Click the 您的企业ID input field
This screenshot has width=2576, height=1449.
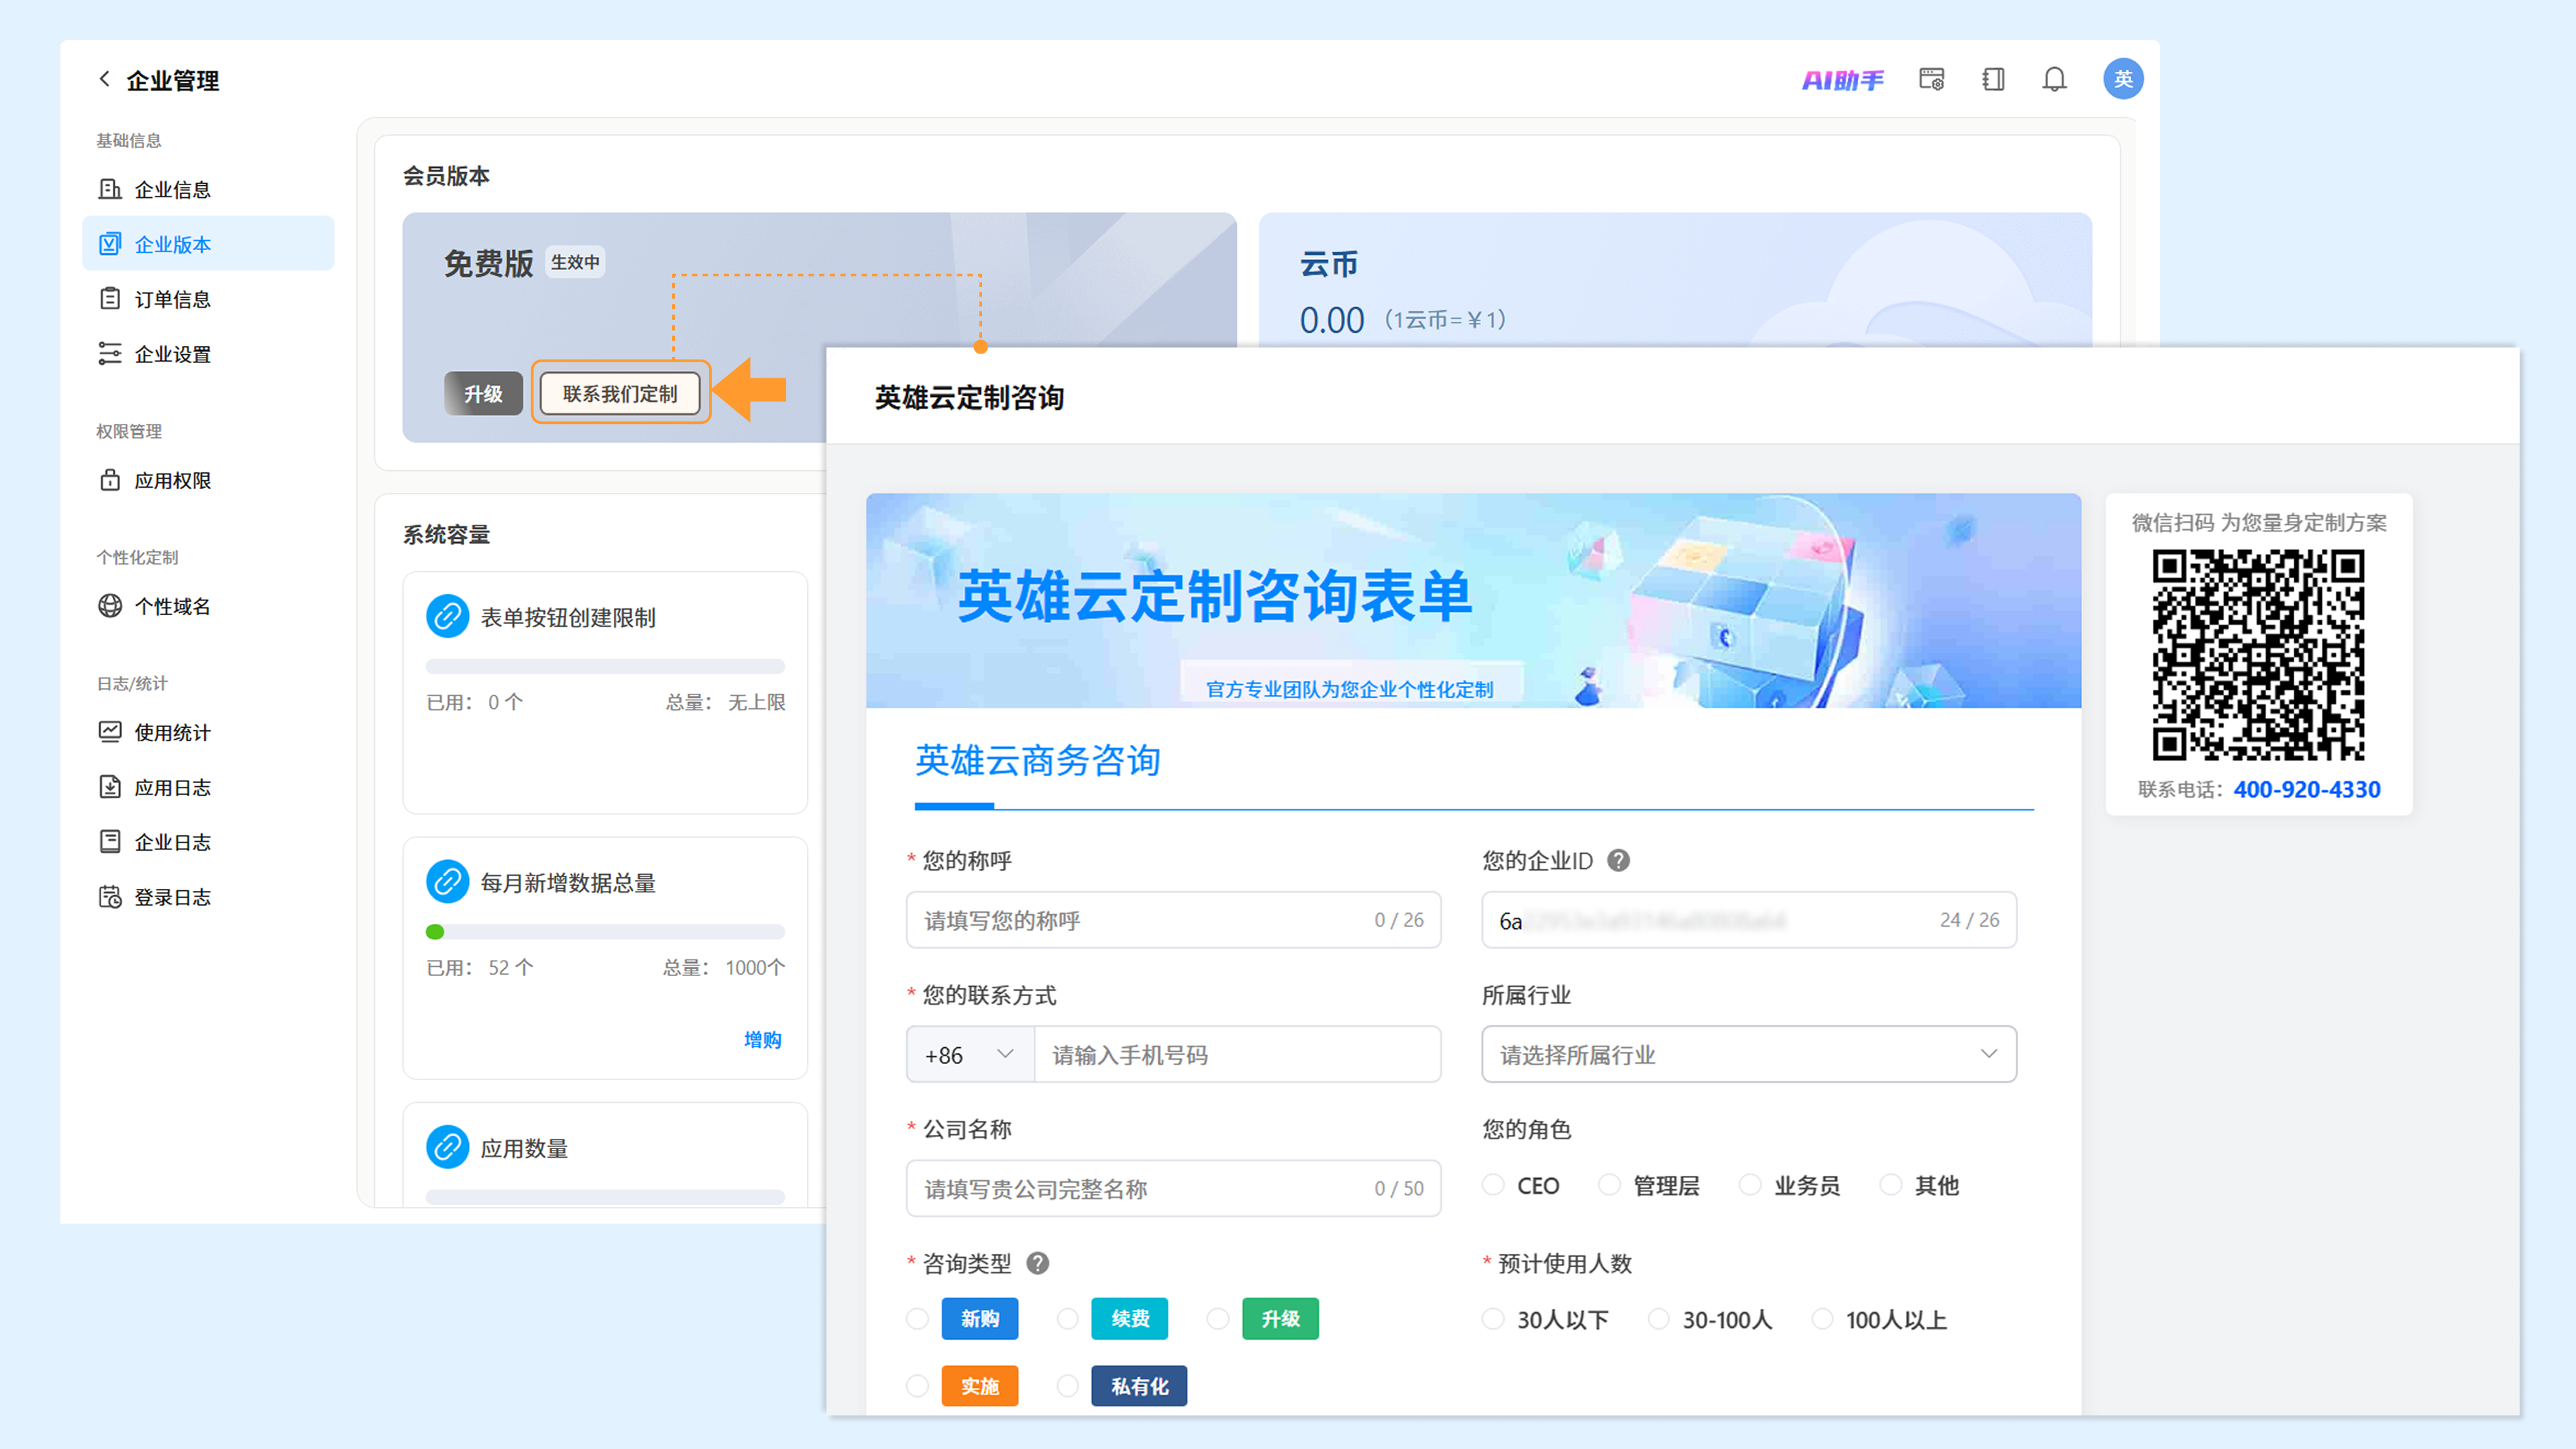[x=1749, y=920]
